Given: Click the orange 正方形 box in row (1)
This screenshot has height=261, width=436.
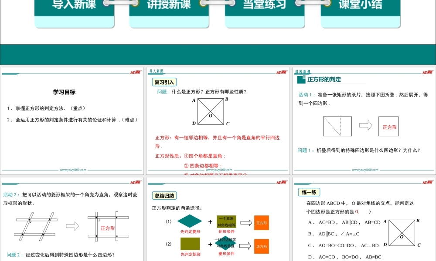Looking at the screenshot, I should point(262,223).
